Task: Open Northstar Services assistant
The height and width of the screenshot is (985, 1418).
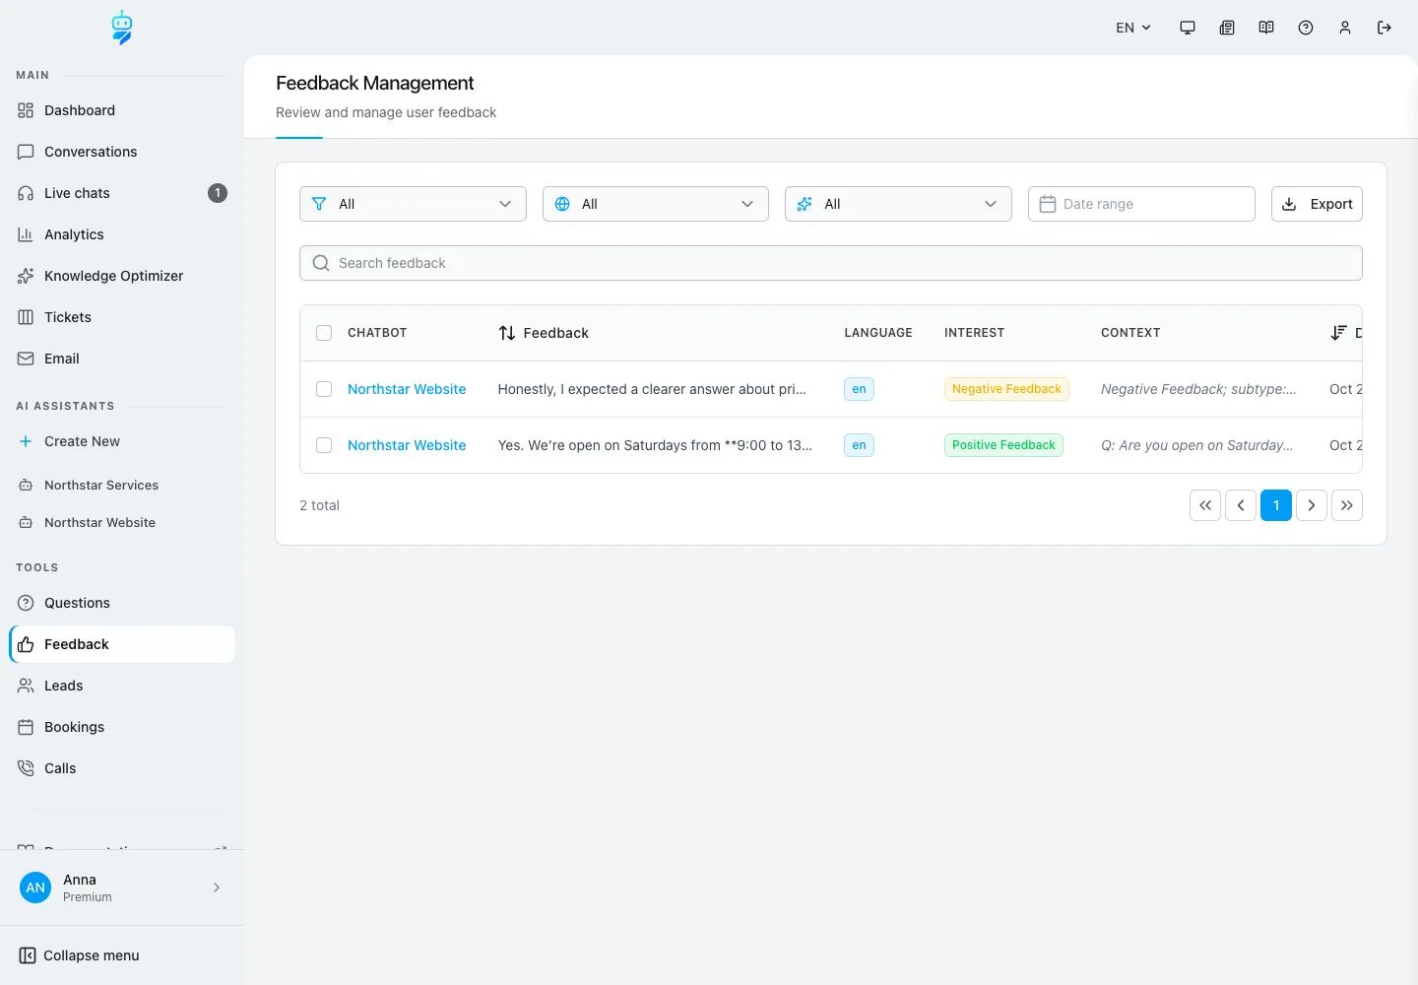Action: pos(122,485)
